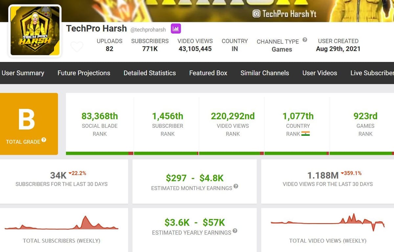Open the Featured Box section
Viewport: 394px width, 252px height.
208,73
